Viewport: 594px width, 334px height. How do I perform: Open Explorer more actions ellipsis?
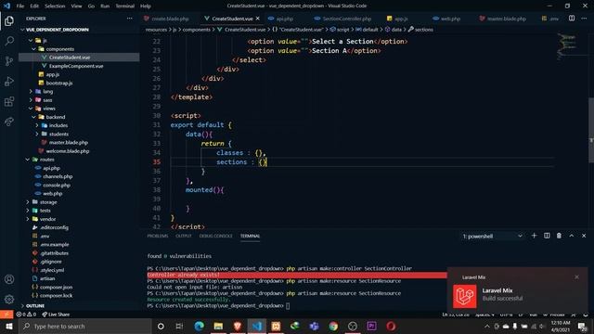(130, 19)
